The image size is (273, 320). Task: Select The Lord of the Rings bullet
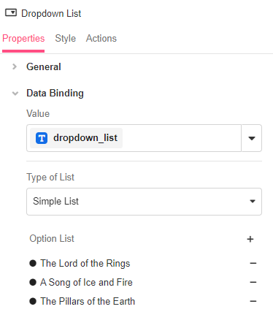point(33,263)
